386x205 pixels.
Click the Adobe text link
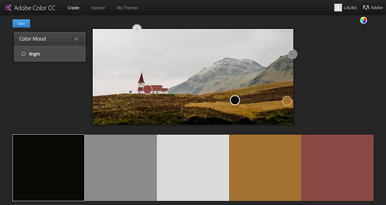[377, 8]
